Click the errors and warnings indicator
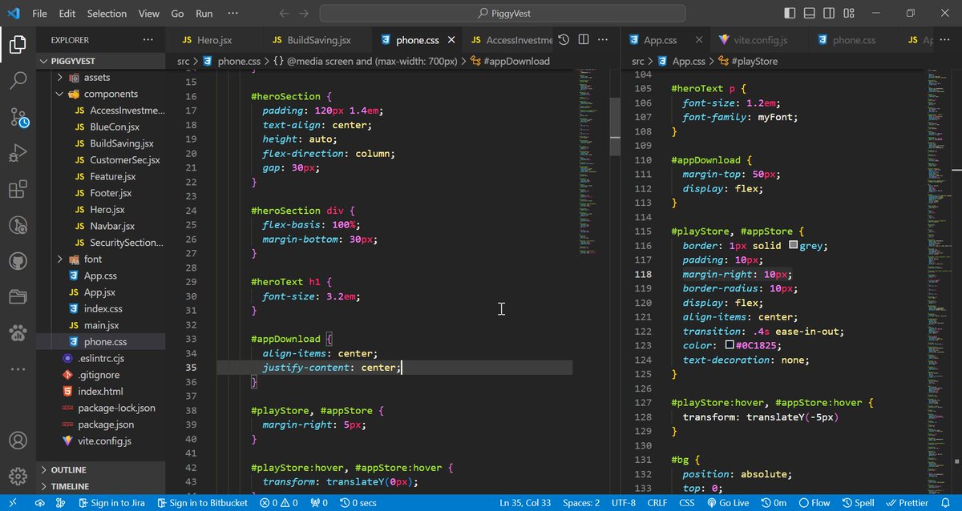The height and width of the screenshot is (511, 962). tap(277, 502)
